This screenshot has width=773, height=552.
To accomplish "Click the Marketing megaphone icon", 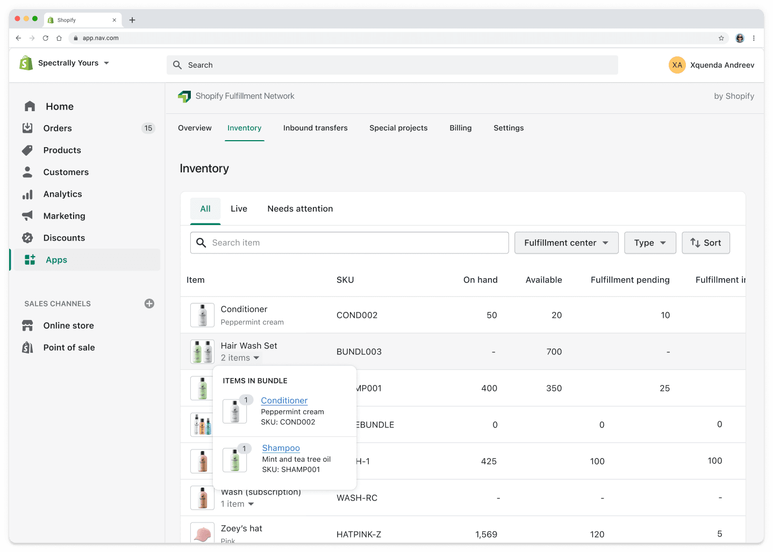I will pos(27,216).
